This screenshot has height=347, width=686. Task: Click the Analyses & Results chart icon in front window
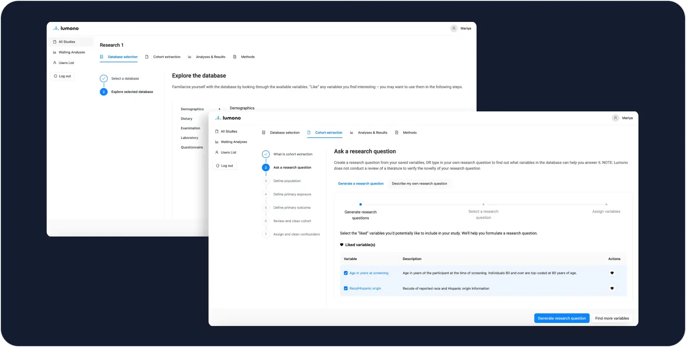(x=352, y=132)
